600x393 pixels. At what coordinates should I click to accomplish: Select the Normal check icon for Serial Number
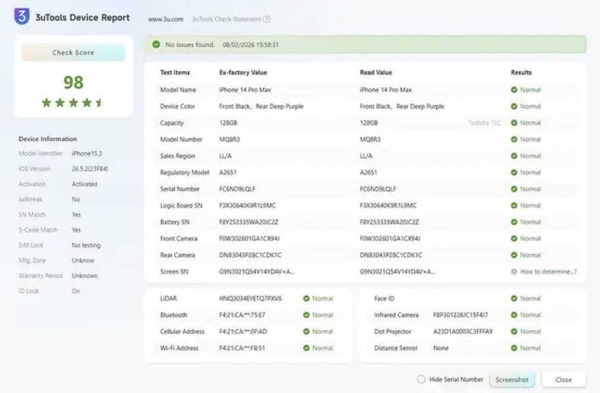tap(514, 189)
